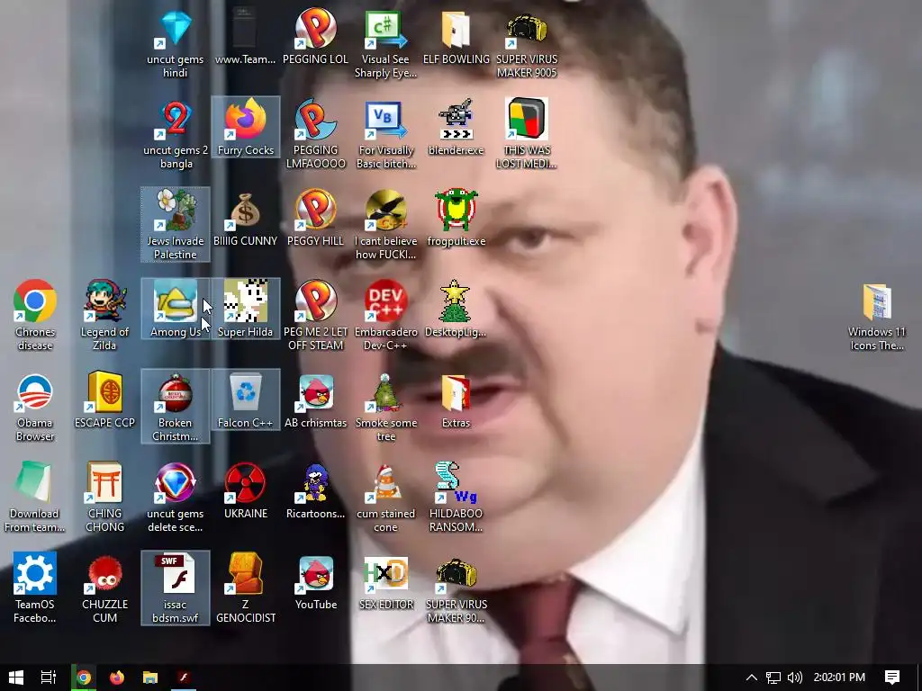Screen dimensions: 922x691
Task: Open the volume control in tray
Action: pos(794,678)
